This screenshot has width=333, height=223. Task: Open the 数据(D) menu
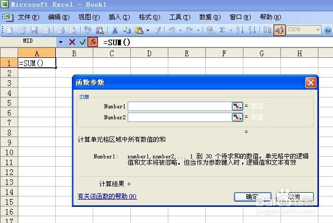[210, 17]
